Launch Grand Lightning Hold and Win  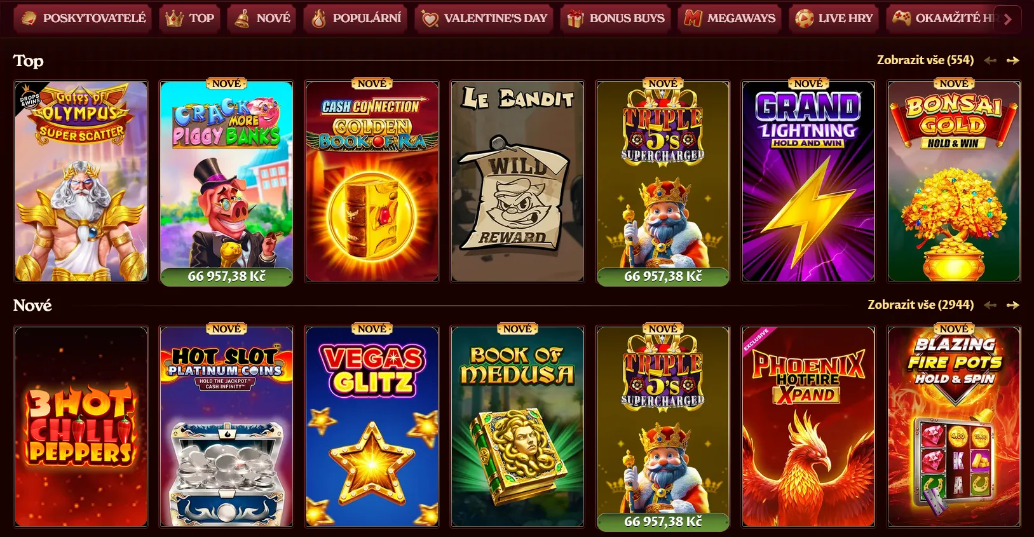808,181
